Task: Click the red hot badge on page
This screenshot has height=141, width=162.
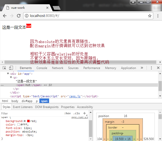Action: (29, 26)
